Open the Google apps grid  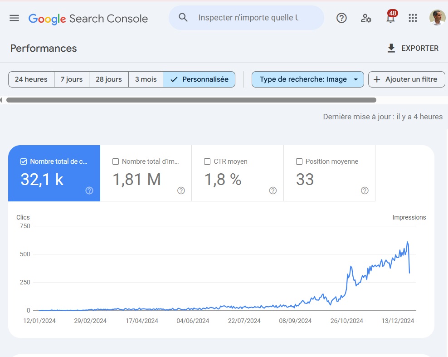pyautogui.click(x=413, y=18)
